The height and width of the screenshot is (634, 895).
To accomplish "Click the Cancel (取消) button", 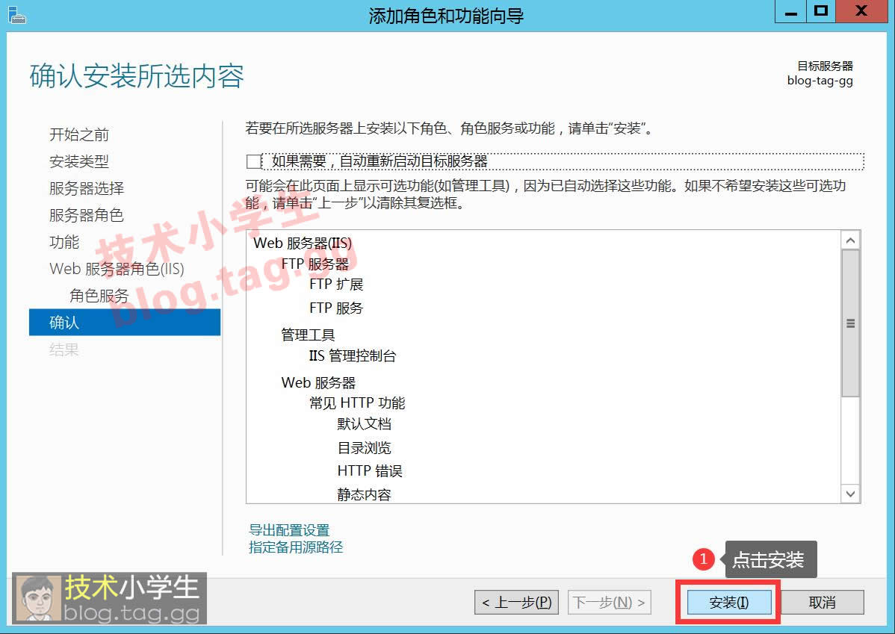I will tap(822, 603).
